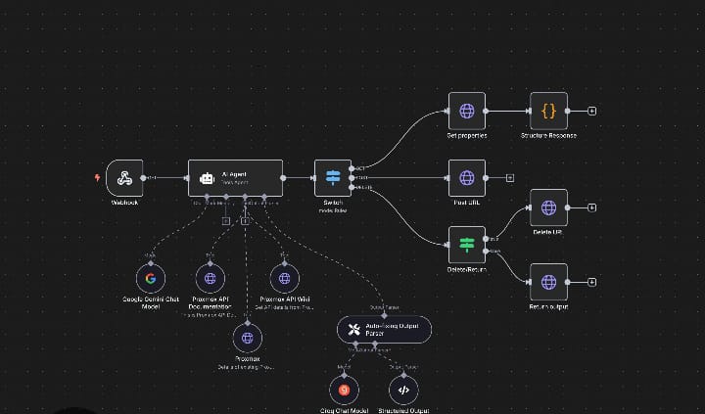Select the Proxmox tool node below the agent
This screenshot has width=705, height=414.
(x=248, y=338)
